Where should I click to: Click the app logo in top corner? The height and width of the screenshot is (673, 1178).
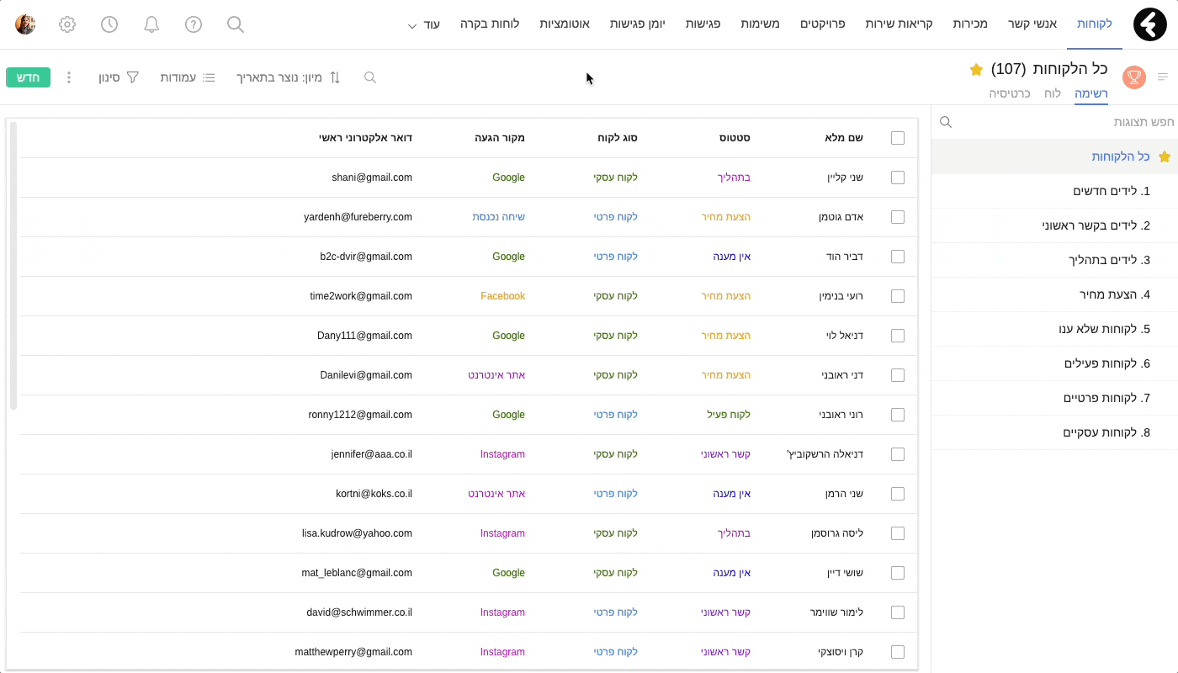[1149, 24]
